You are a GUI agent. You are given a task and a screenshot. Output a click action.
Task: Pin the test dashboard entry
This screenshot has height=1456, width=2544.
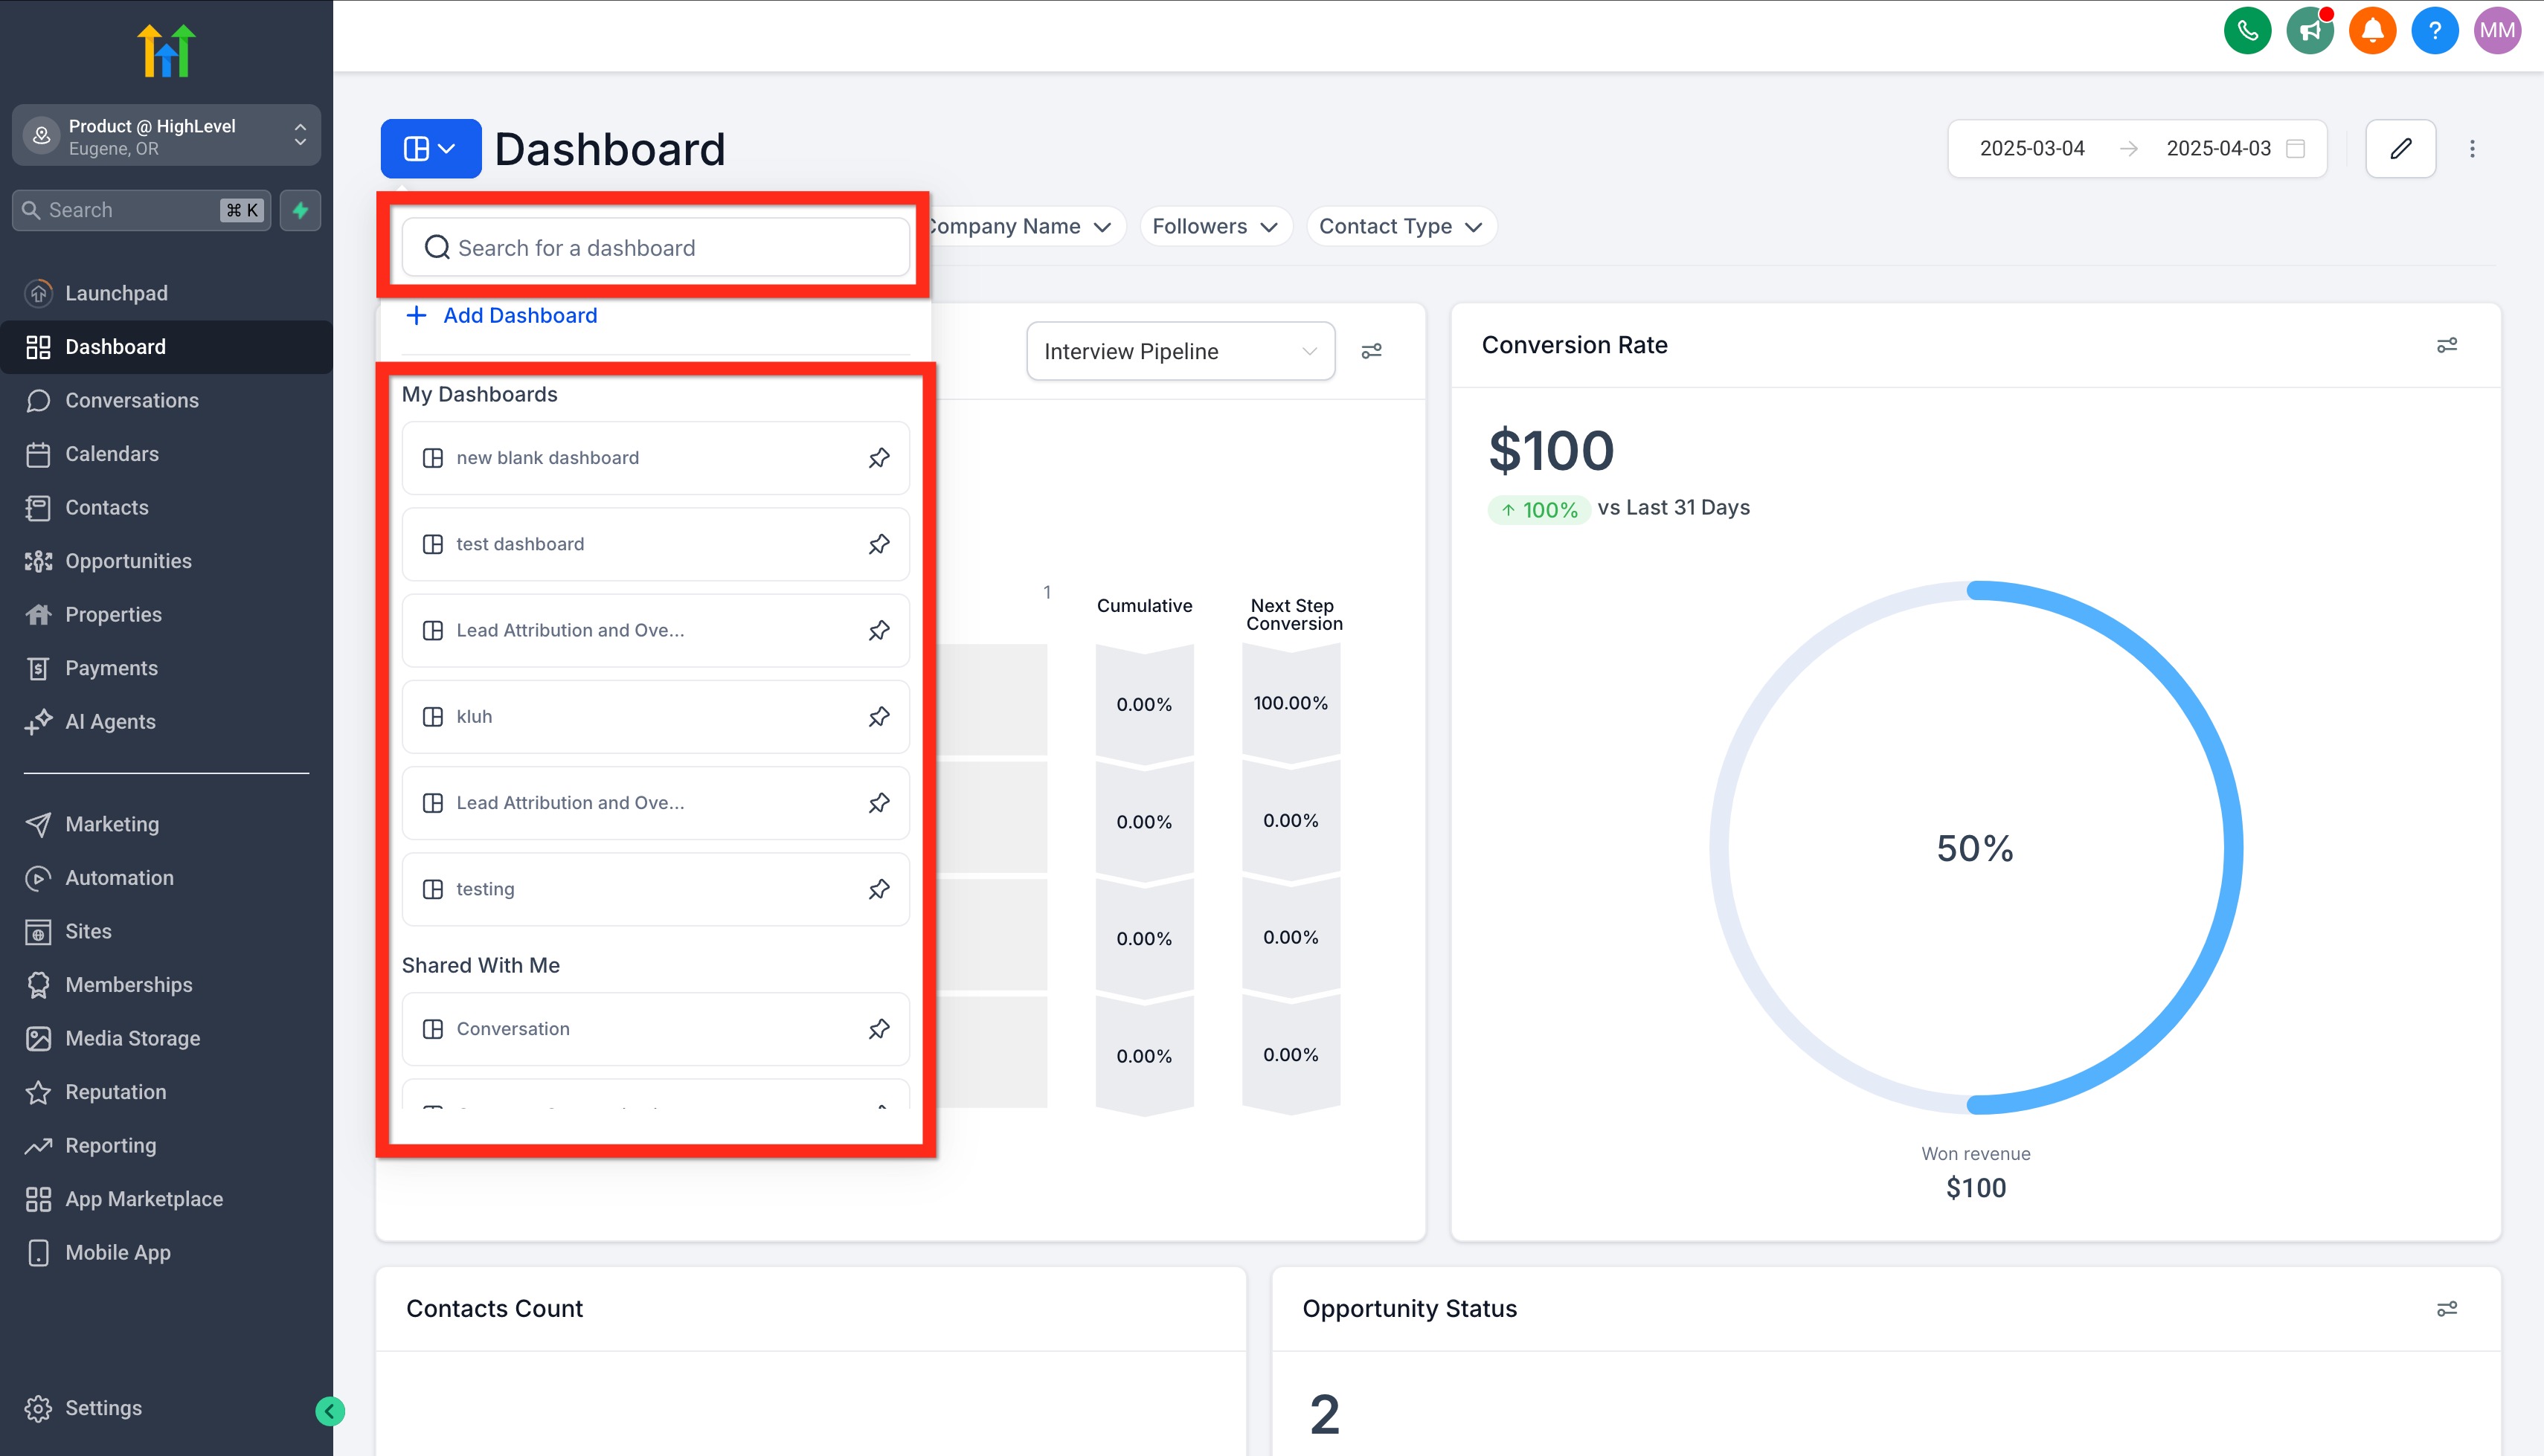(878, 544)
